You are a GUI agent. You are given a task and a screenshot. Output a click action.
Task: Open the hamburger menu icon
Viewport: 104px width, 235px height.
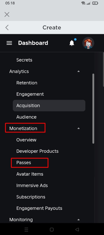[x=9, y=43]
